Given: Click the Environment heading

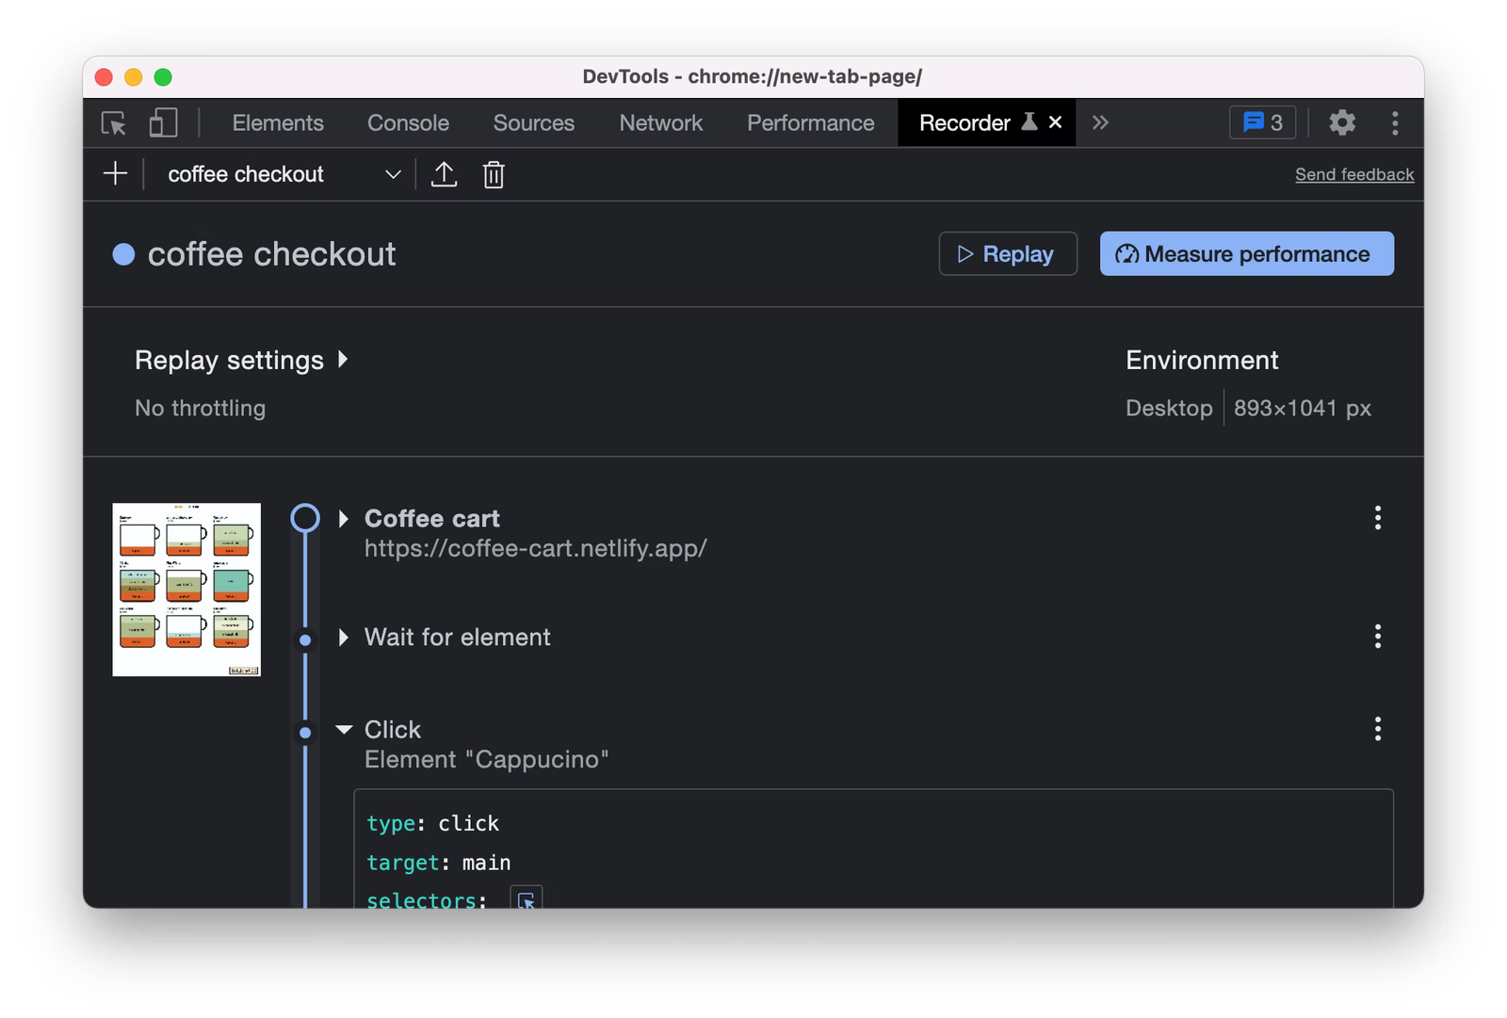Looking at the screenshot, I should point(1202,360).
